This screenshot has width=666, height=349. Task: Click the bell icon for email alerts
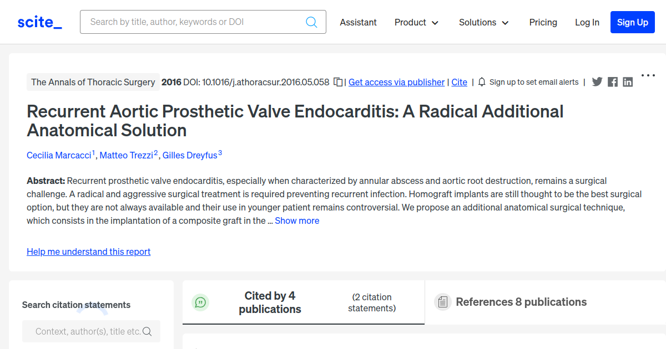[482, 82]
